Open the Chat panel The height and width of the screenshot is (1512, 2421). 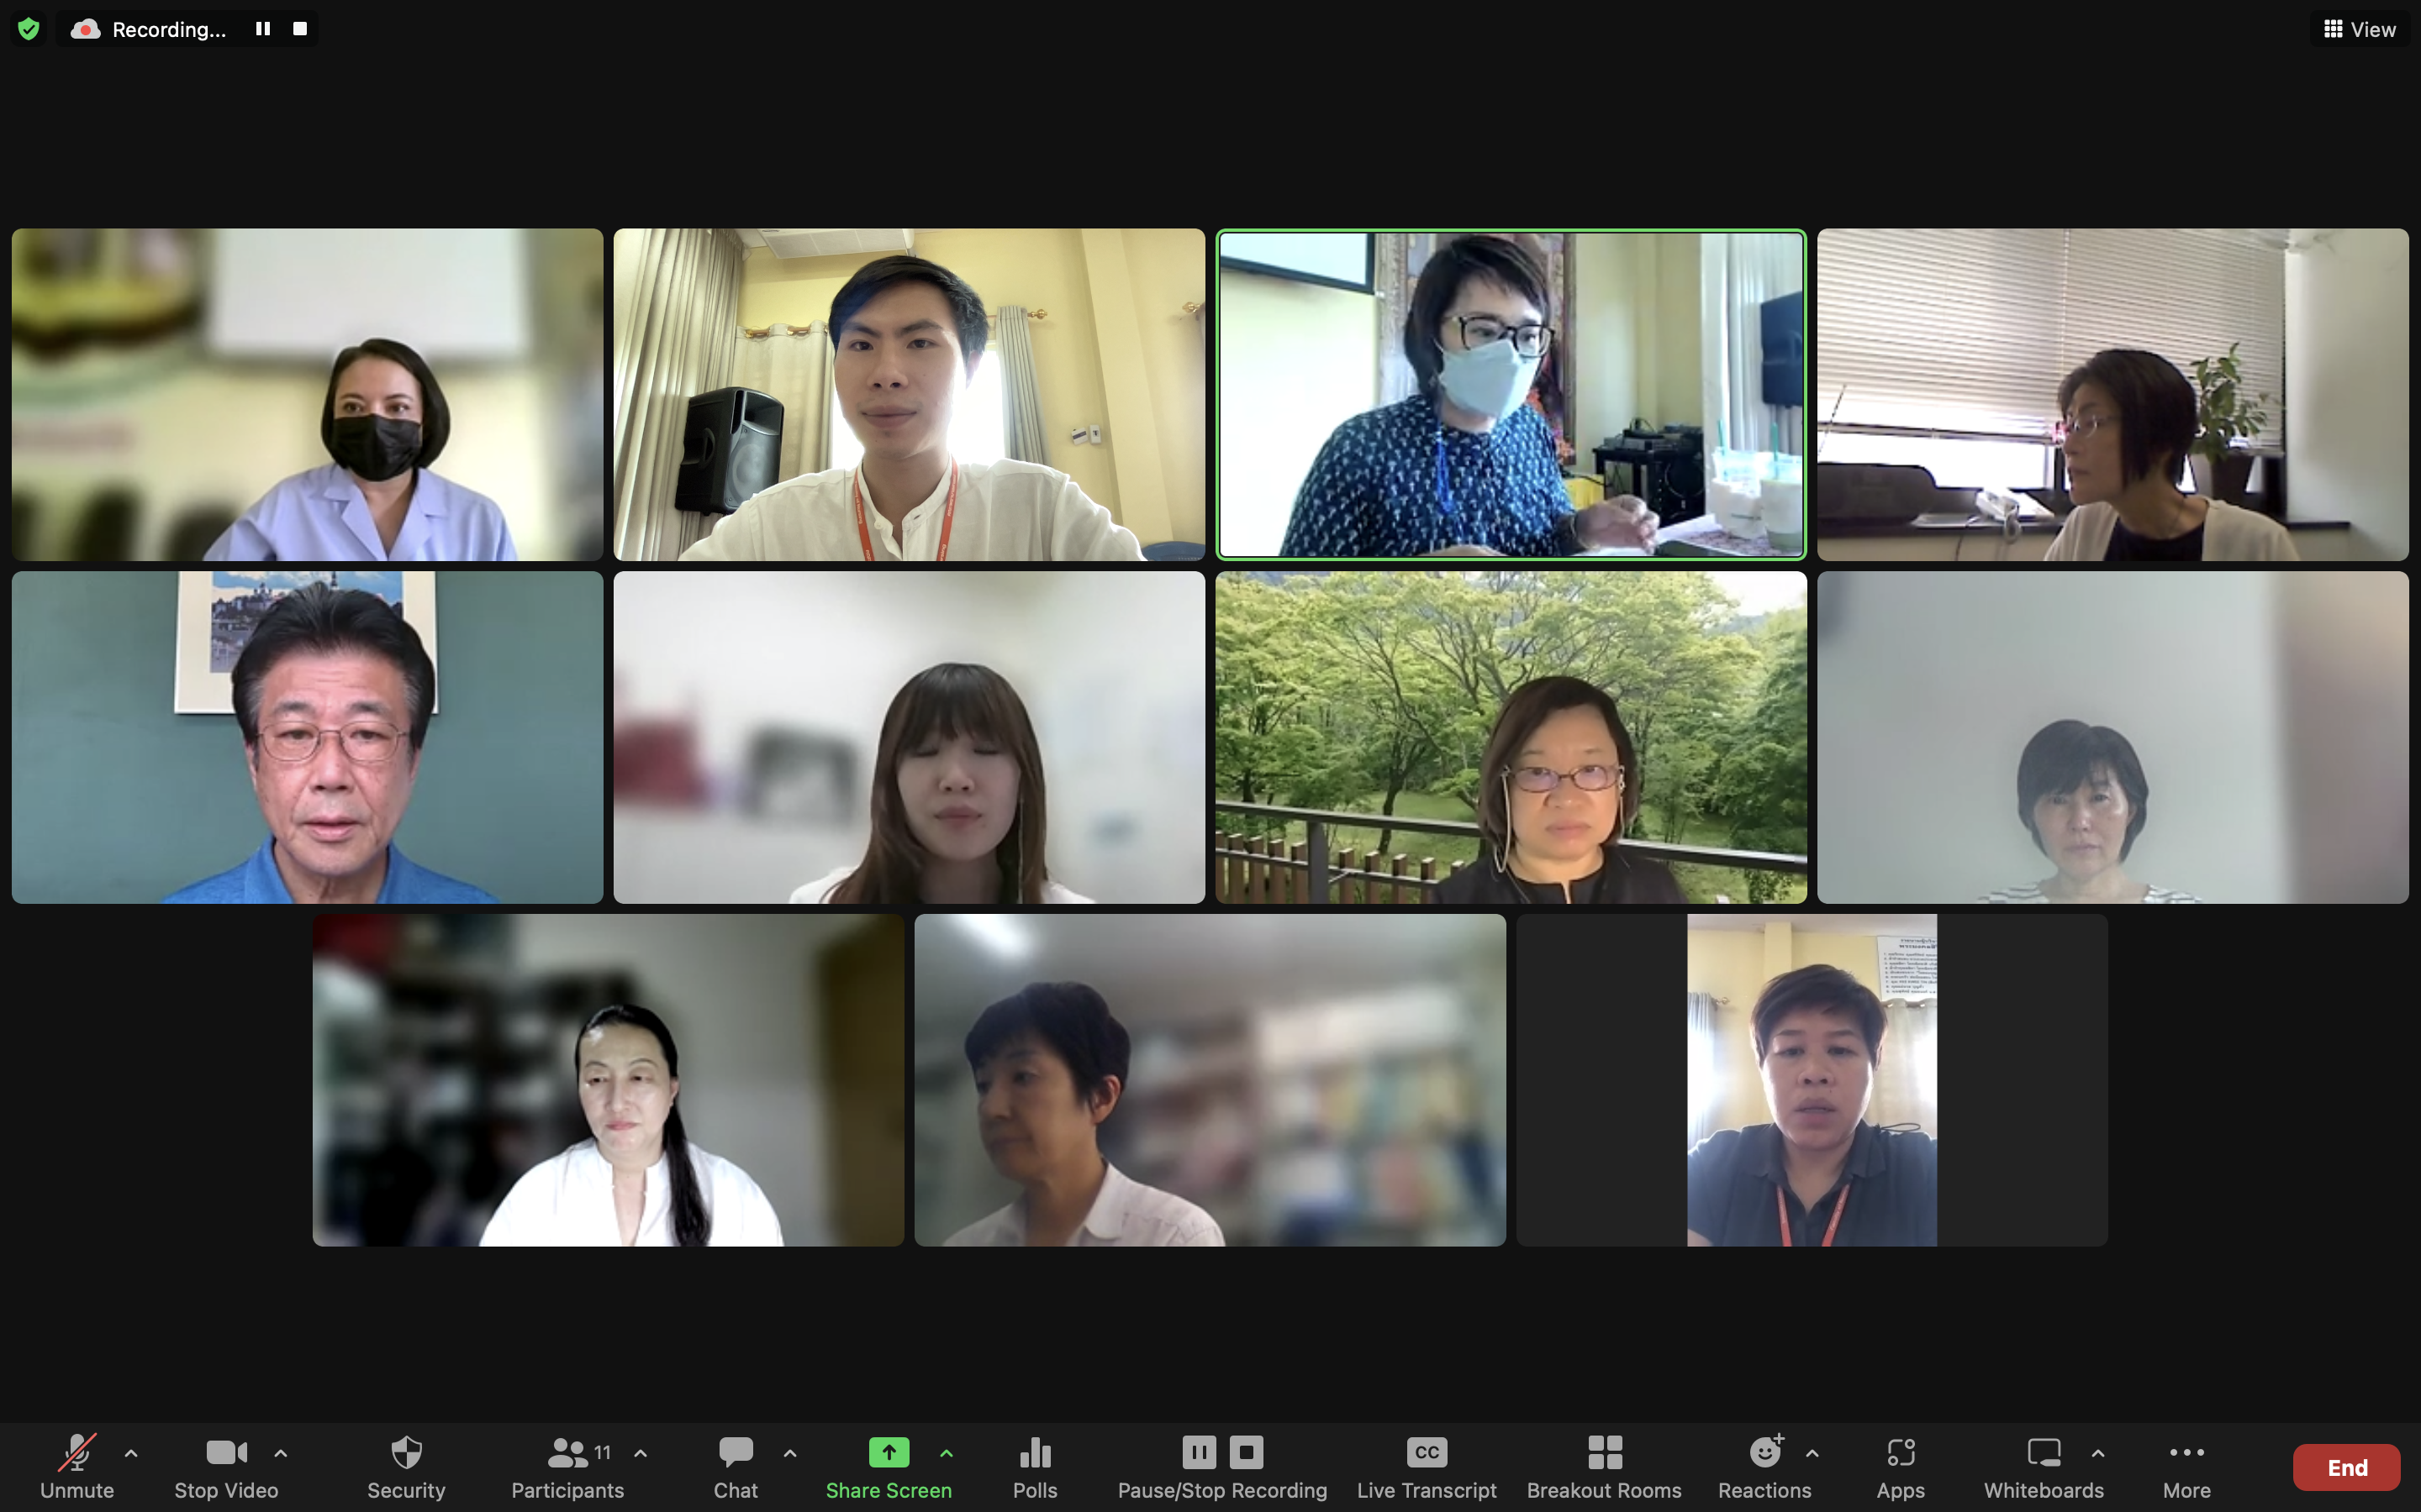pos(736,1467)
